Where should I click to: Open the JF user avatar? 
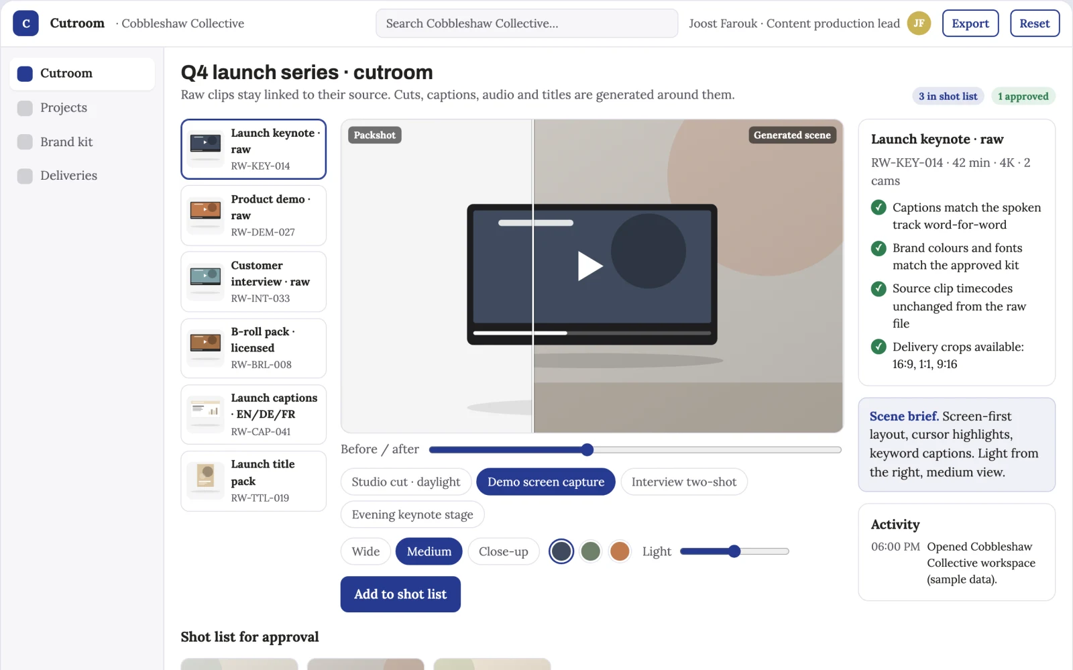pyautogui.click(x=919, y=23)
